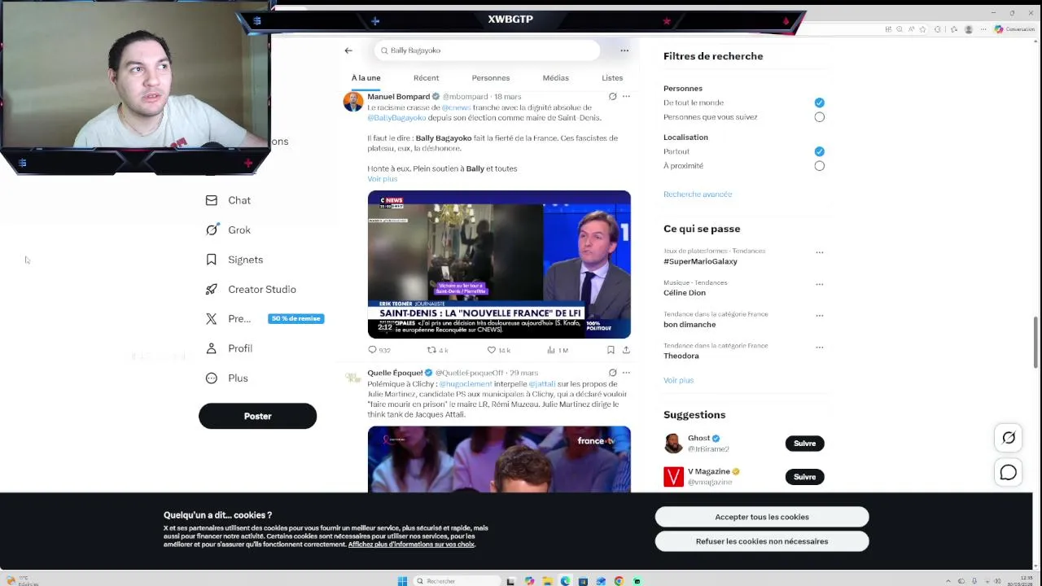Like Manuel Bompard's post (14 k)
The height and width of the screenshot is (586, 1042).
coord(498,350)
